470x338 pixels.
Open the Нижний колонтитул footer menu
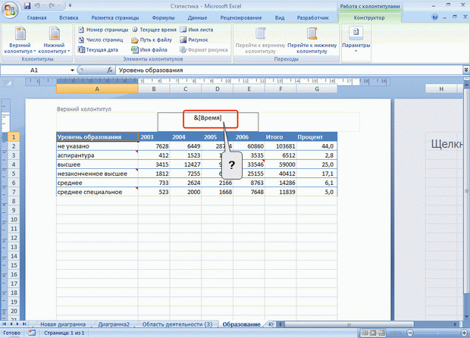(x=54, y=40)
